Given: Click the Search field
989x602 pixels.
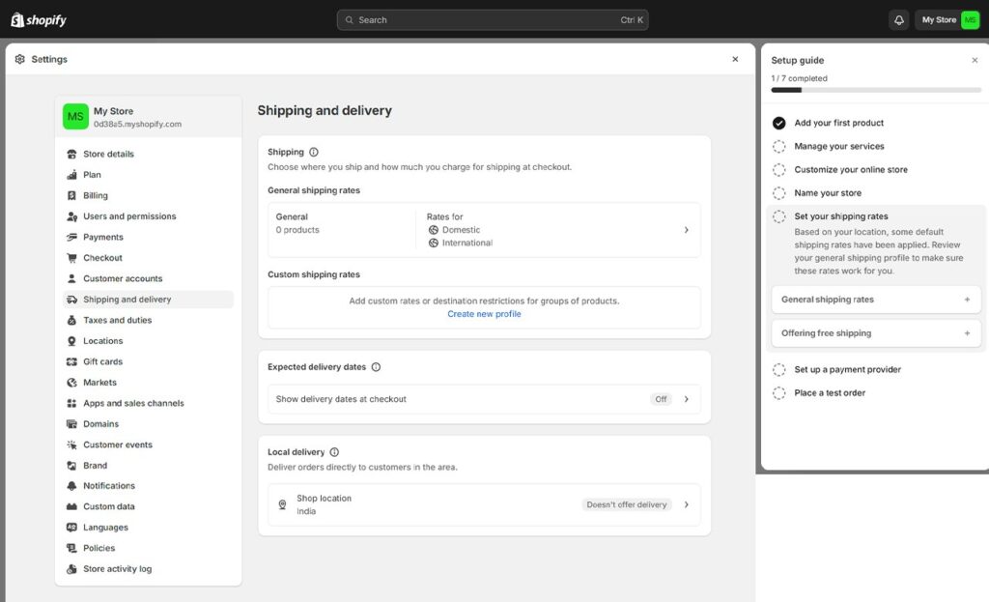Looking at the screenshot, I should point(493,20).
